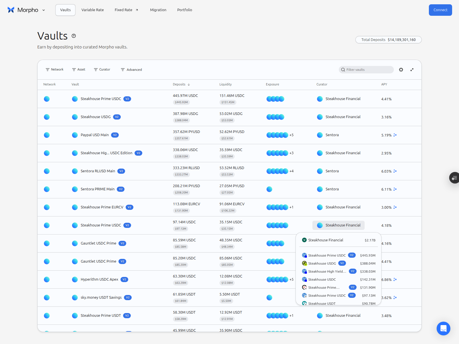Screen dimensions: 459x344
Task: Open the Fixed Rate tab
Action: [x=127, y=10]
